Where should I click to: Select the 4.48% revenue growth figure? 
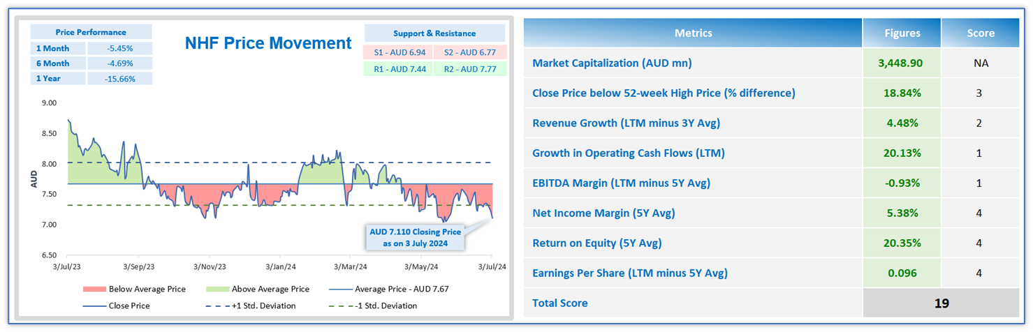point(901,123)
